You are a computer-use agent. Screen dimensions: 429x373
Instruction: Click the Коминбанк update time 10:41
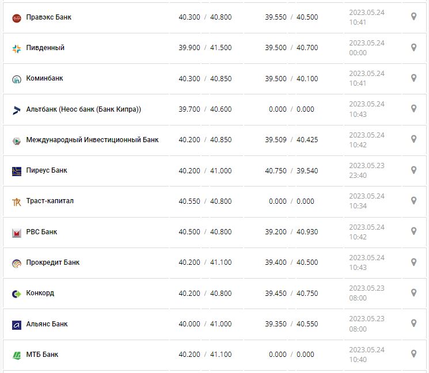click(358, 83)
